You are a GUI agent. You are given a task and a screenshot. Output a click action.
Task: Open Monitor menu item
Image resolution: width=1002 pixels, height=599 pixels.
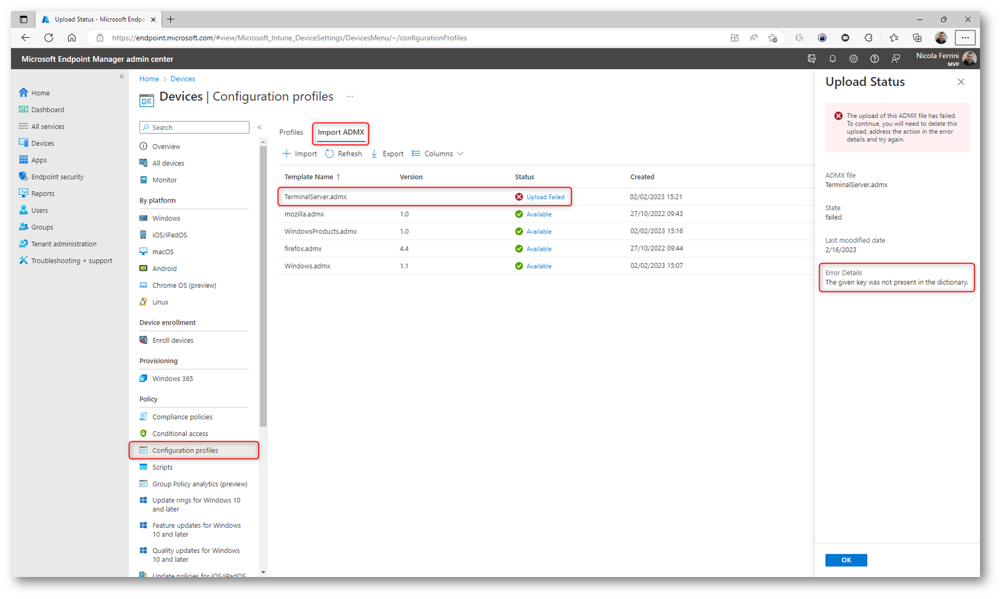point(164,180)
